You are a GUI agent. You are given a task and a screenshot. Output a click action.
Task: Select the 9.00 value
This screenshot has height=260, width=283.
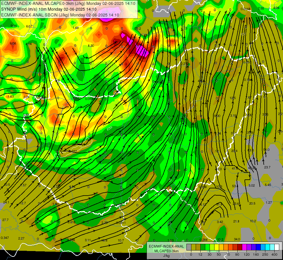pyautogui.click(x=217, y=116)
